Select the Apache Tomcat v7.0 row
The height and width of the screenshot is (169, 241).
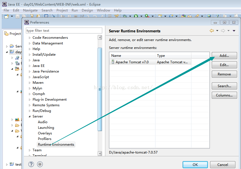pyautogui.click(x=150, y=62)
